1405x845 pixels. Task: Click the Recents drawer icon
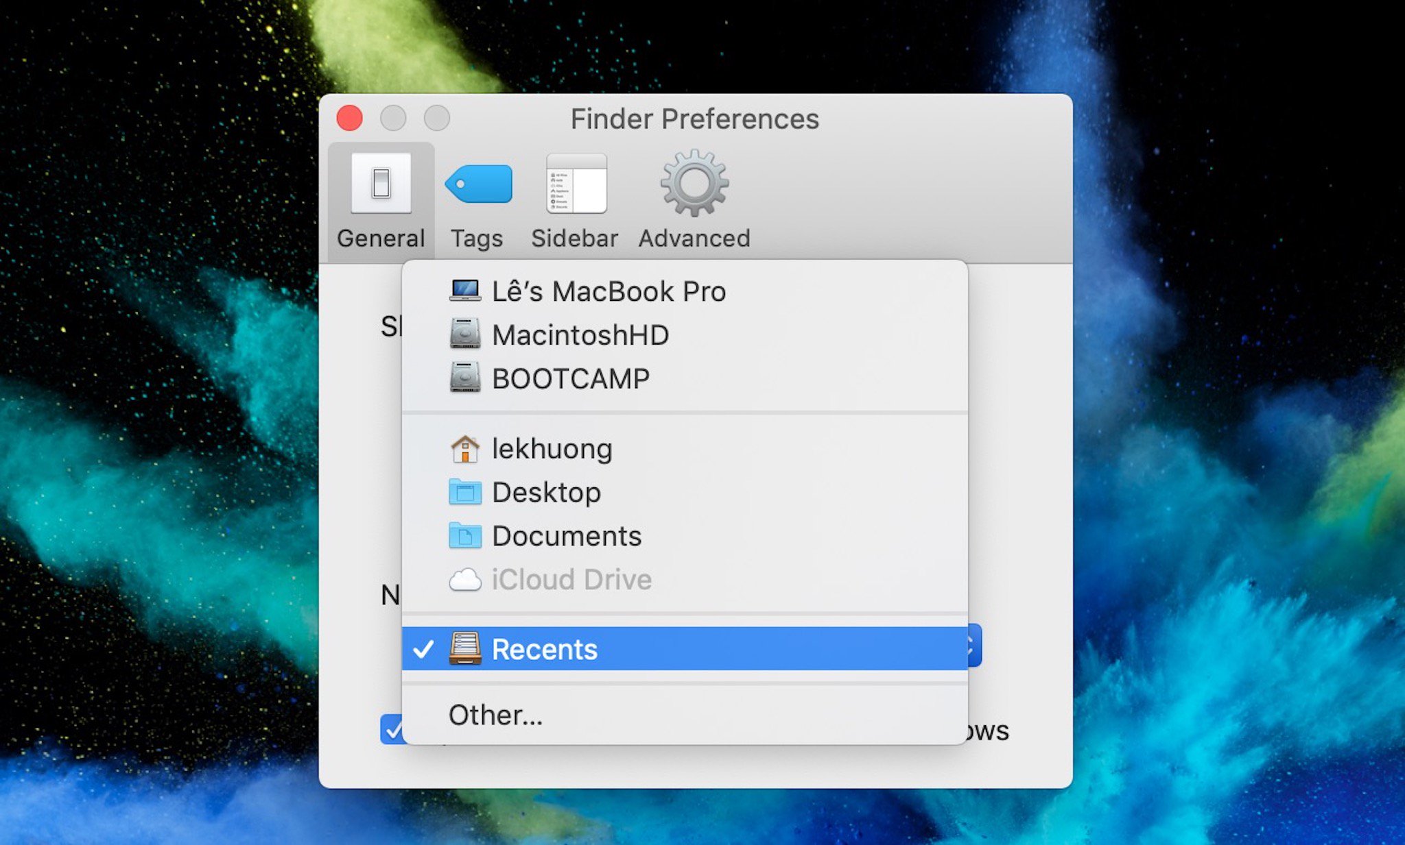(x=464, y=648)
